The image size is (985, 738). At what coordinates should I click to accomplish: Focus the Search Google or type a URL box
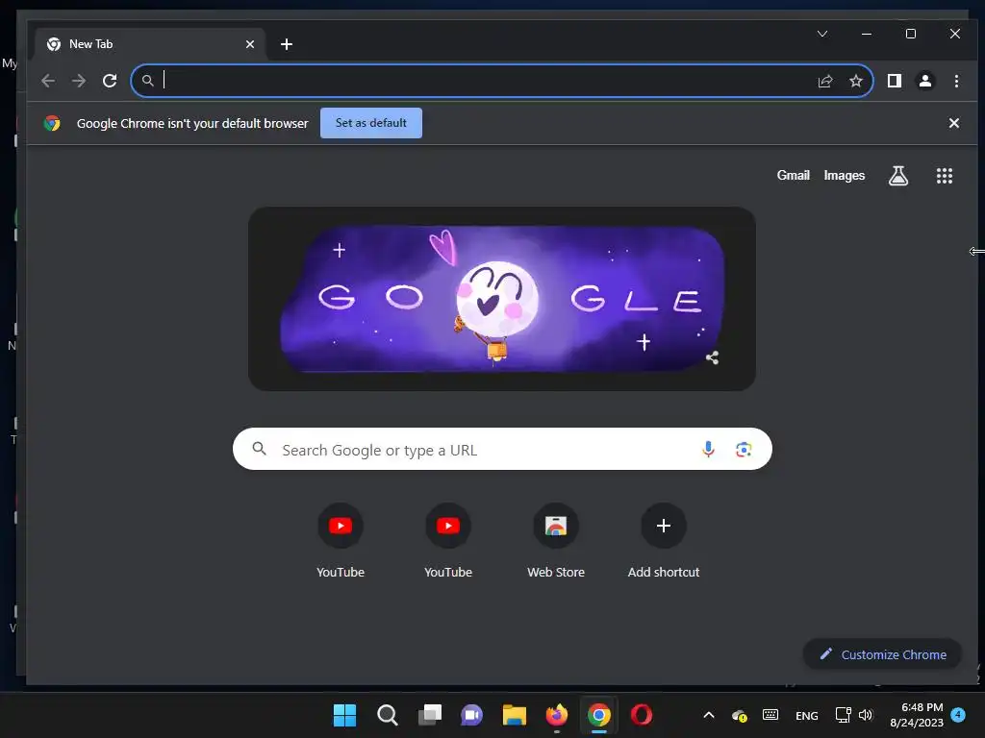coord(501,450)
